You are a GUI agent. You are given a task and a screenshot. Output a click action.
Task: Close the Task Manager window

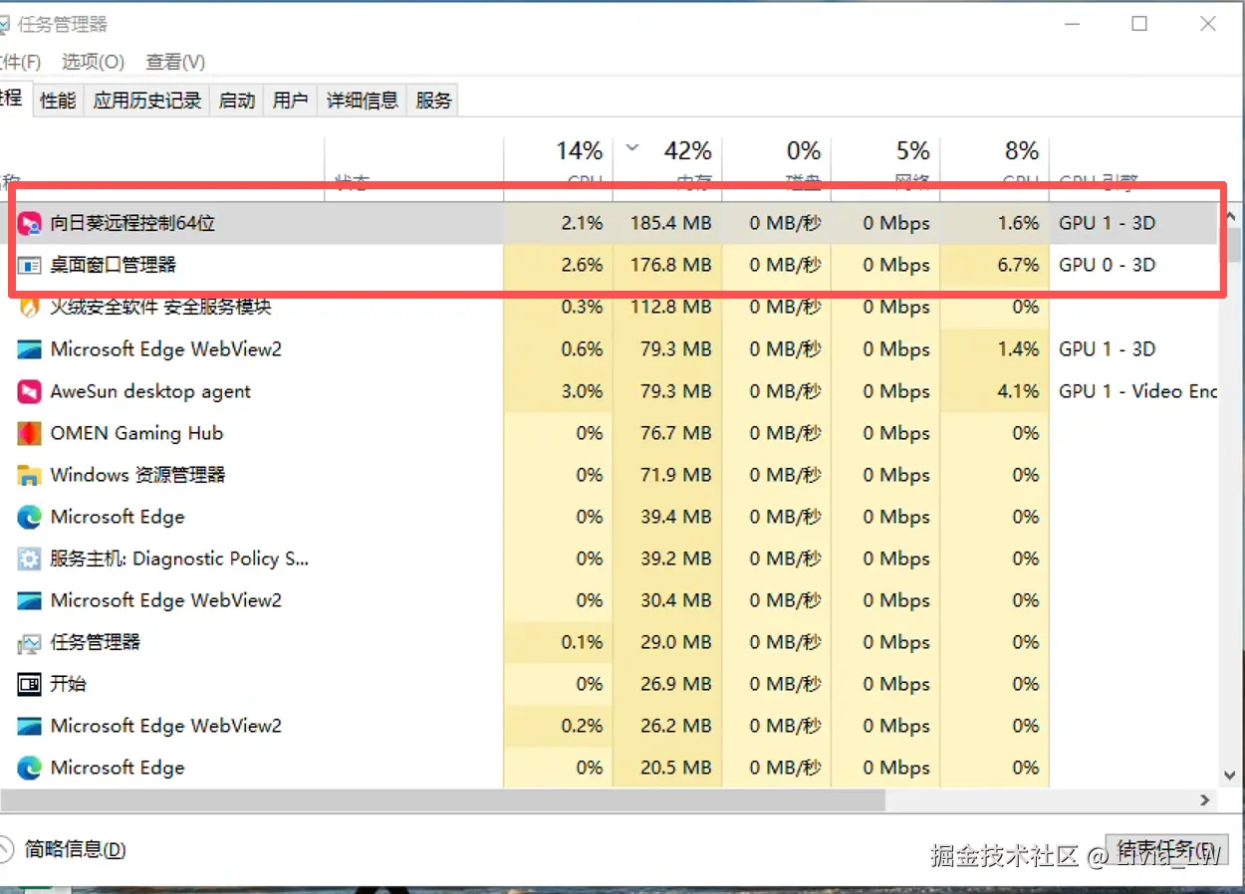click(x=1208, y=24)
